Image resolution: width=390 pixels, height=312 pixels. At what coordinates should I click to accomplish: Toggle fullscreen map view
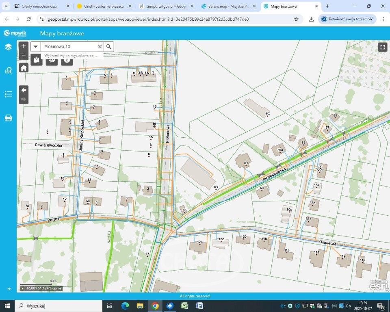pyautogui.click(x=382, y=47)
